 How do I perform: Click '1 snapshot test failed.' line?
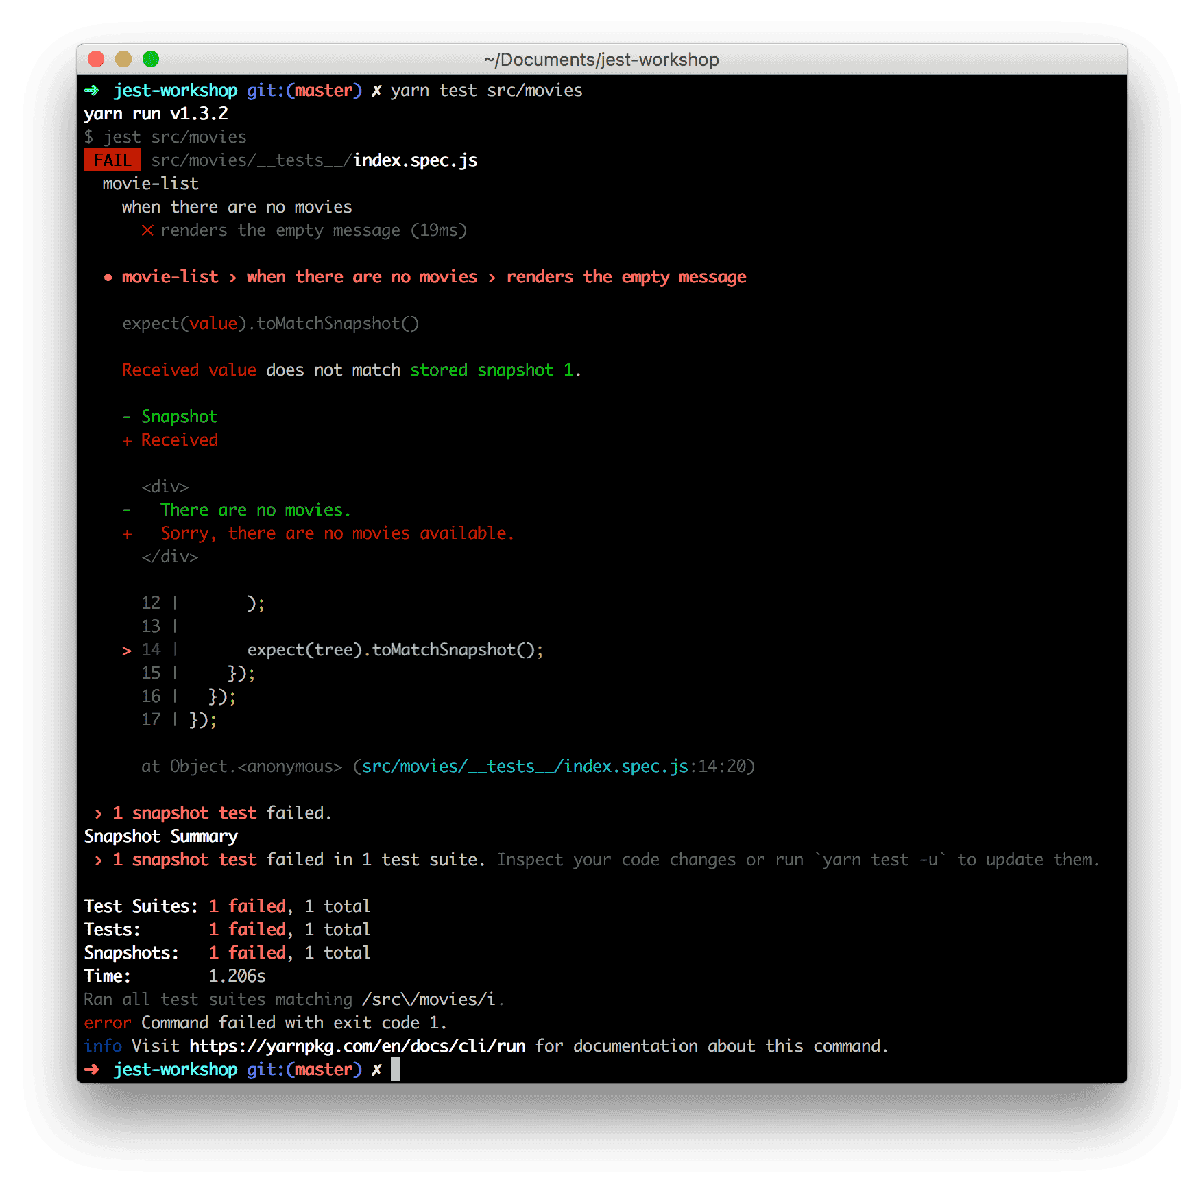[x=213, y=813]
